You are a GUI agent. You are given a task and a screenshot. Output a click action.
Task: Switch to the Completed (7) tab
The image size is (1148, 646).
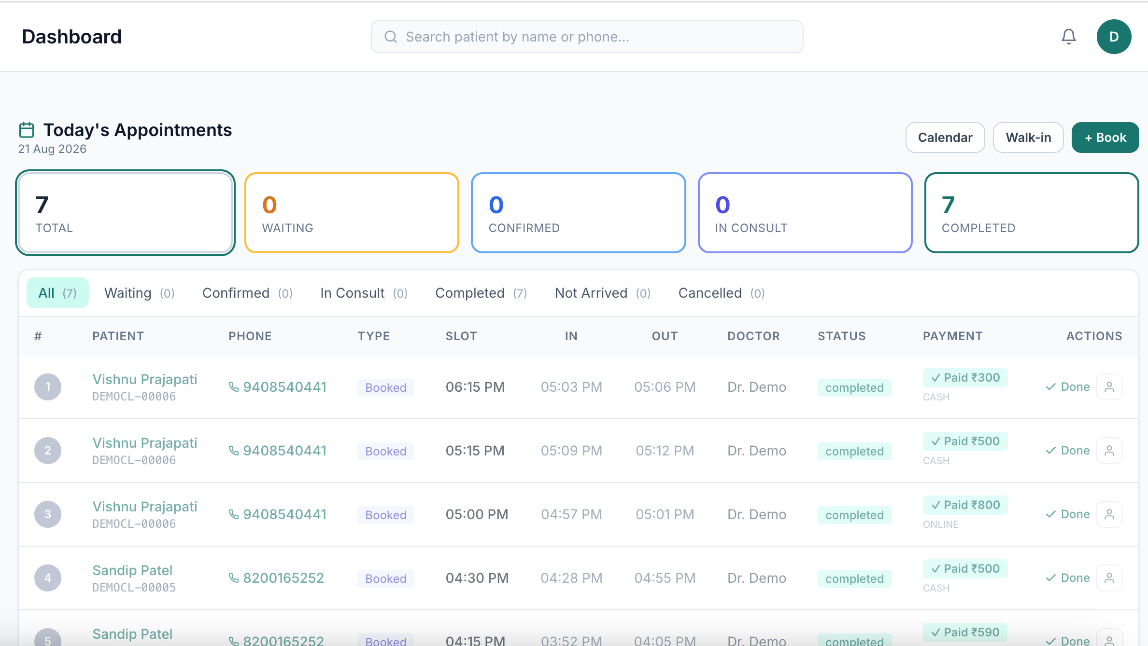pos(481,293)
